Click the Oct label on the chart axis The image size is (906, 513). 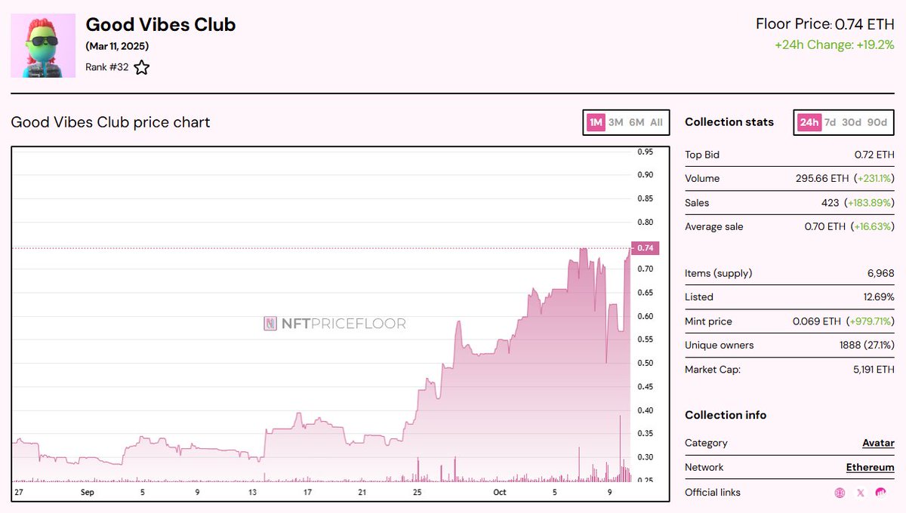tap(499, 493)
